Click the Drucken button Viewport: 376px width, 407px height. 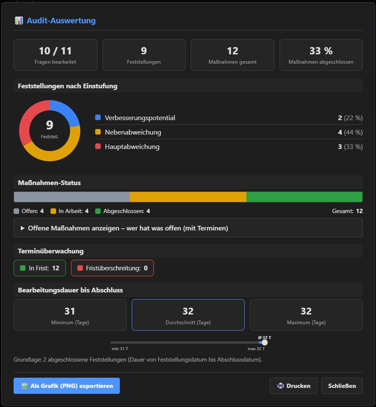(294, 386)
